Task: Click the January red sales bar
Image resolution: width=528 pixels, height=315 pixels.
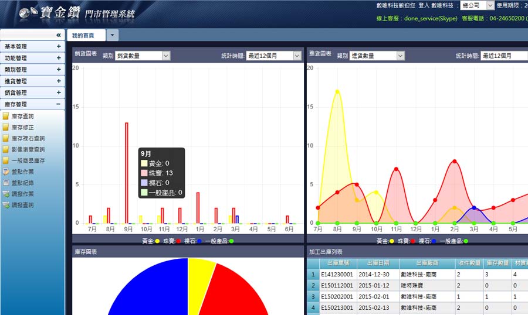Action: [x=198, y=208]
